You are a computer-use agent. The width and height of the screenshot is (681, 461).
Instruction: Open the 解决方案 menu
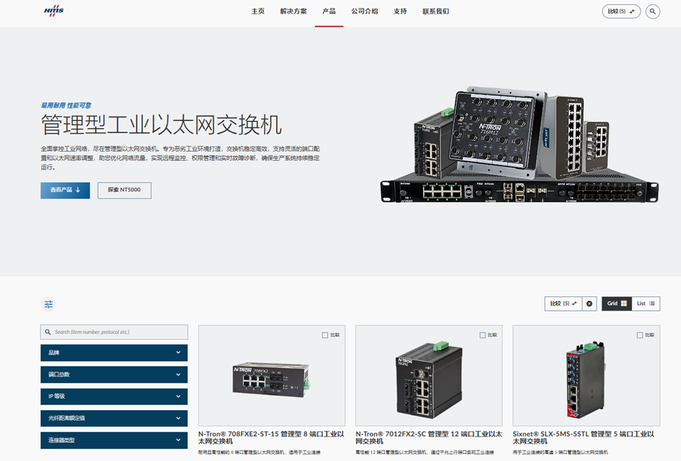(x=293, y=11)
